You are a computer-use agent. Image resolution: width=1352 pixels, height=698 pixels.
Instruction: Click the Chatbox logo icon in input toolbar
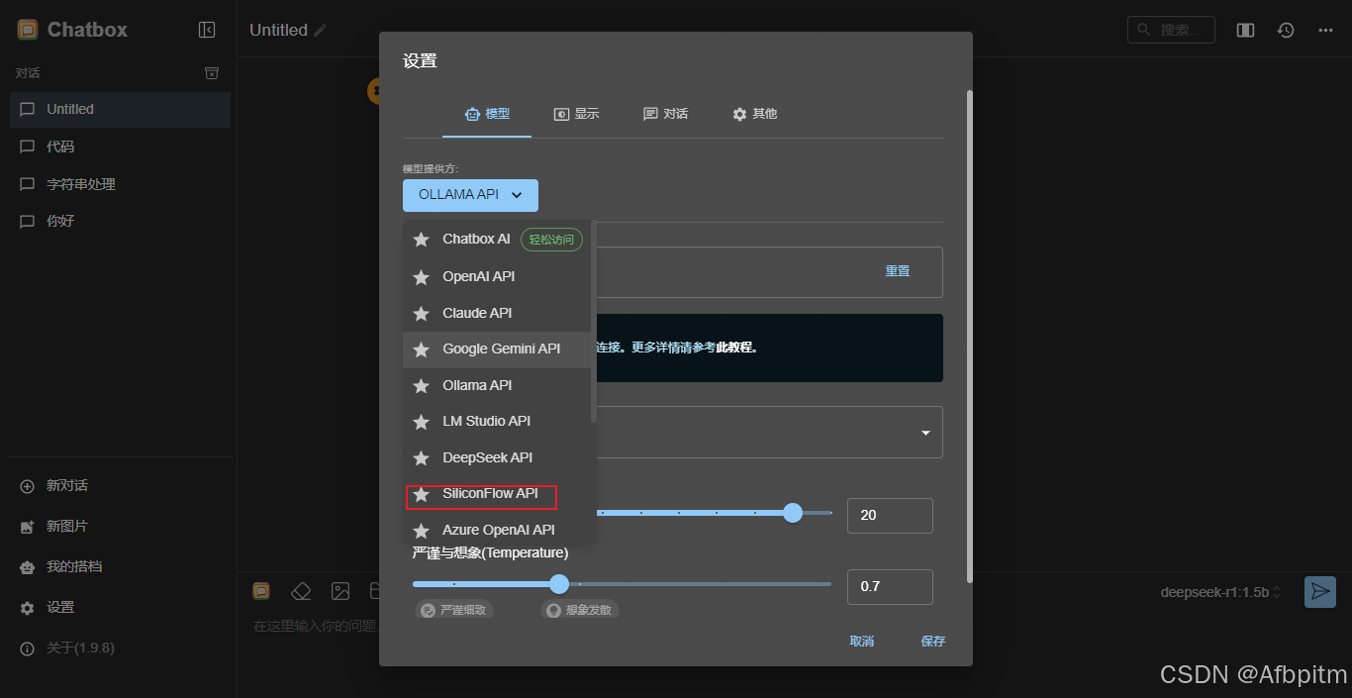pyautogui.click(x=261, y=591)
